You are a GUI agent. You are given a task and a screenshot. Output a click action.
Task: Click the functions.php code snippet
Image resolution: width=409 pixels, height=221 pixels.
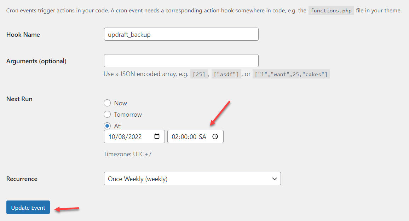coord(331,11)
